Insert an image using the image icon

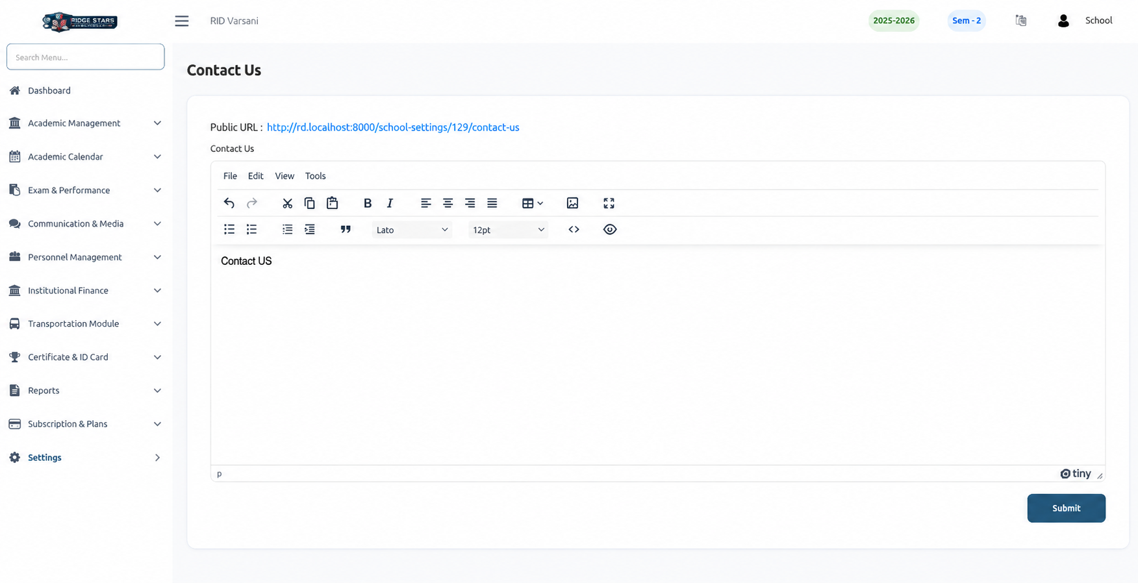pos(572,203)
